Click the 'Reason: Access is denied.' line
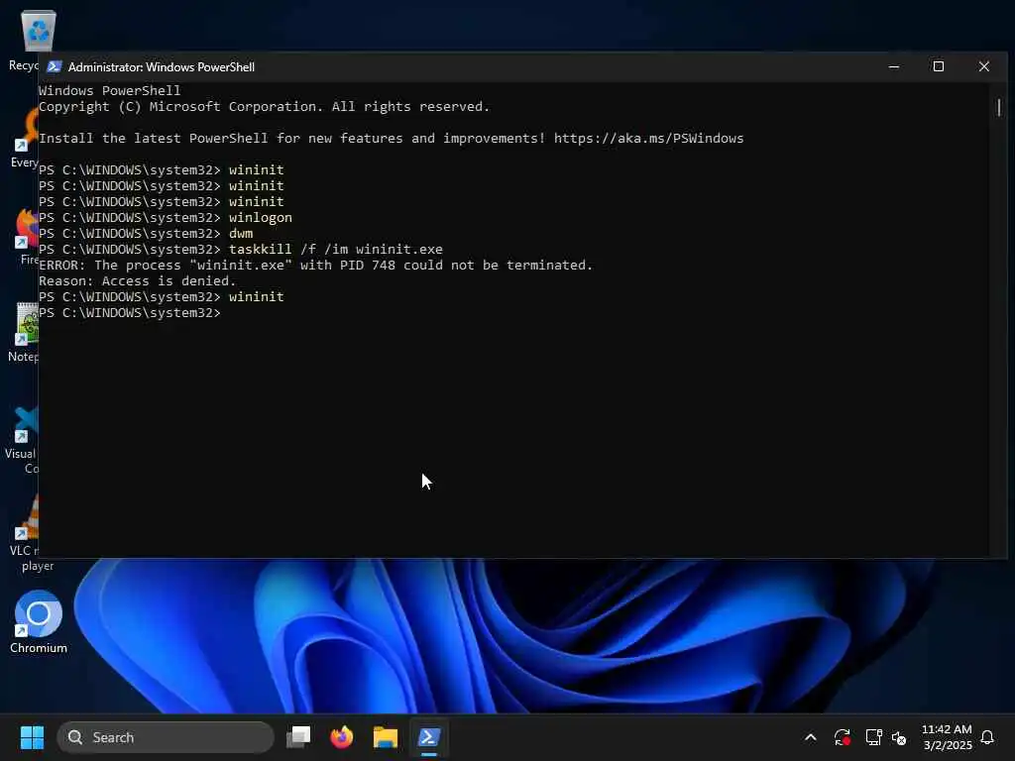 [x=137, y=280]
